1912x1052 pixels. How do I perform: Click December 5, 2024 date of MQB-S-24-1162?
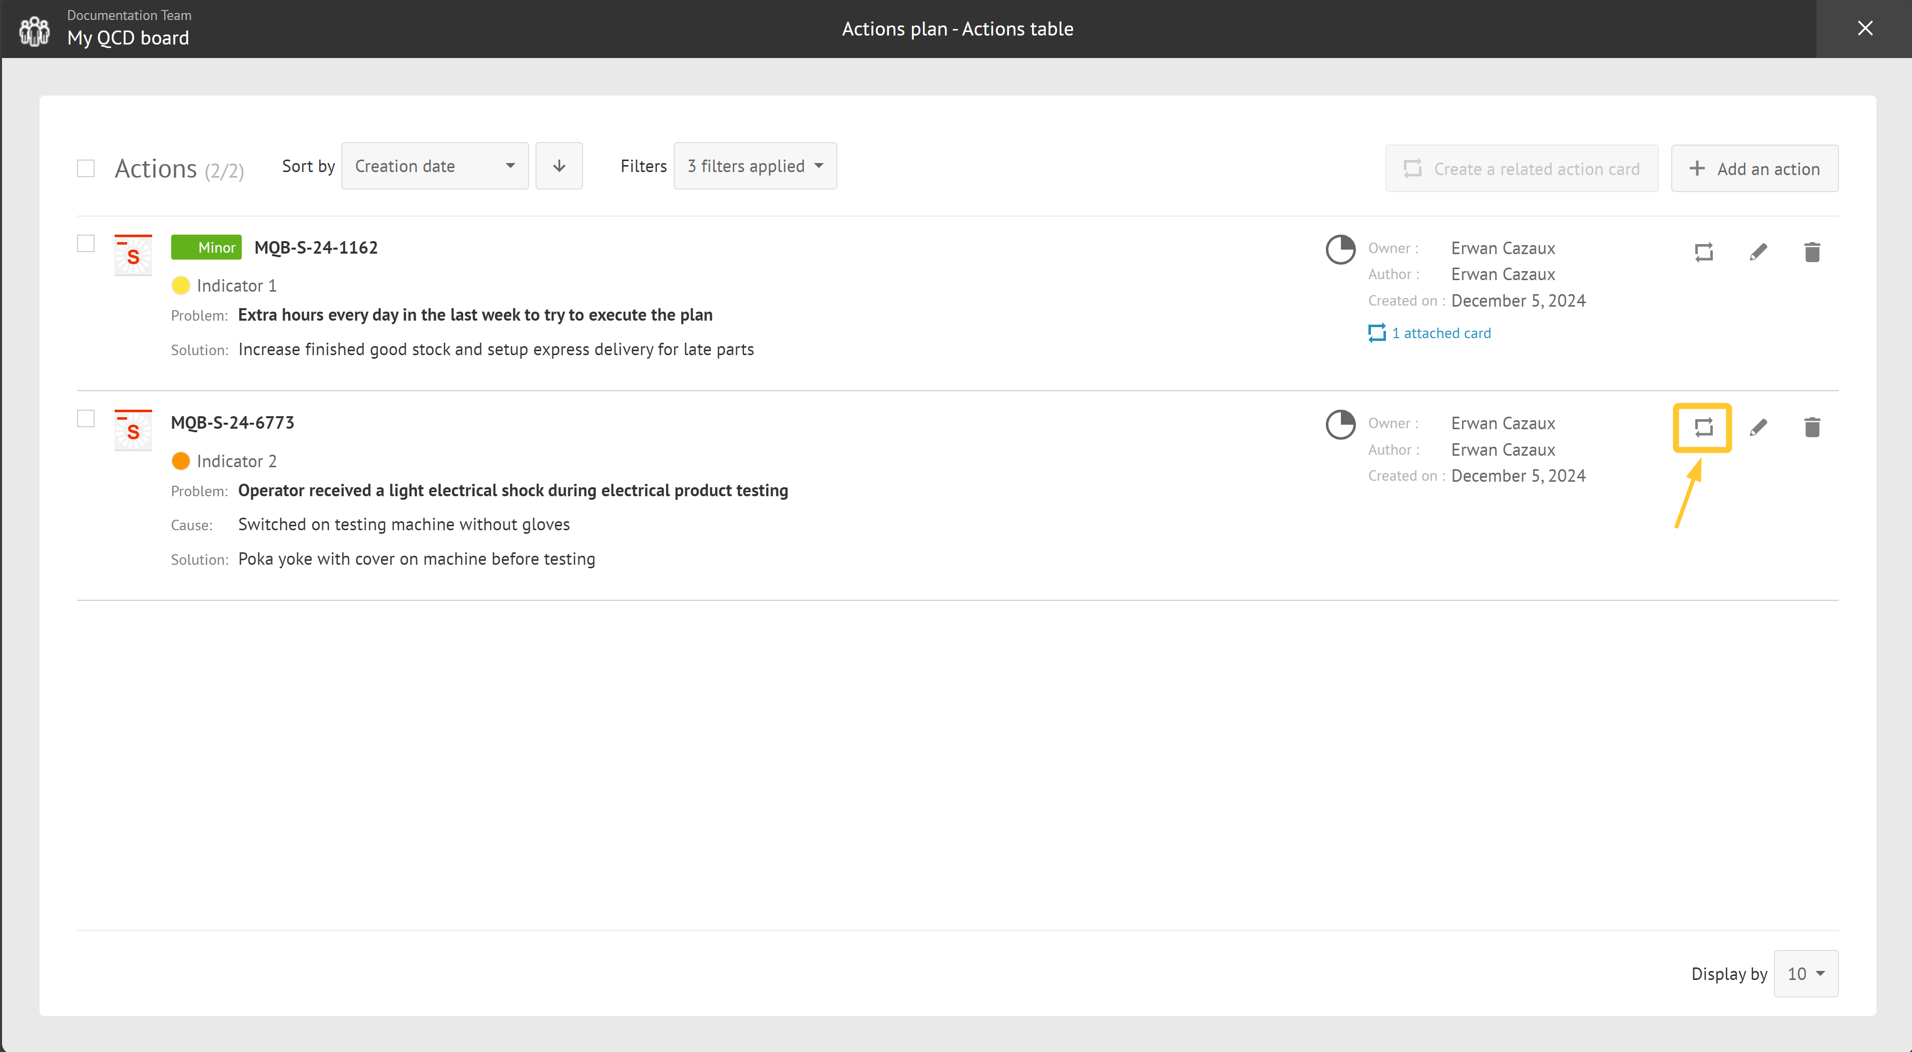(1518, 301)
